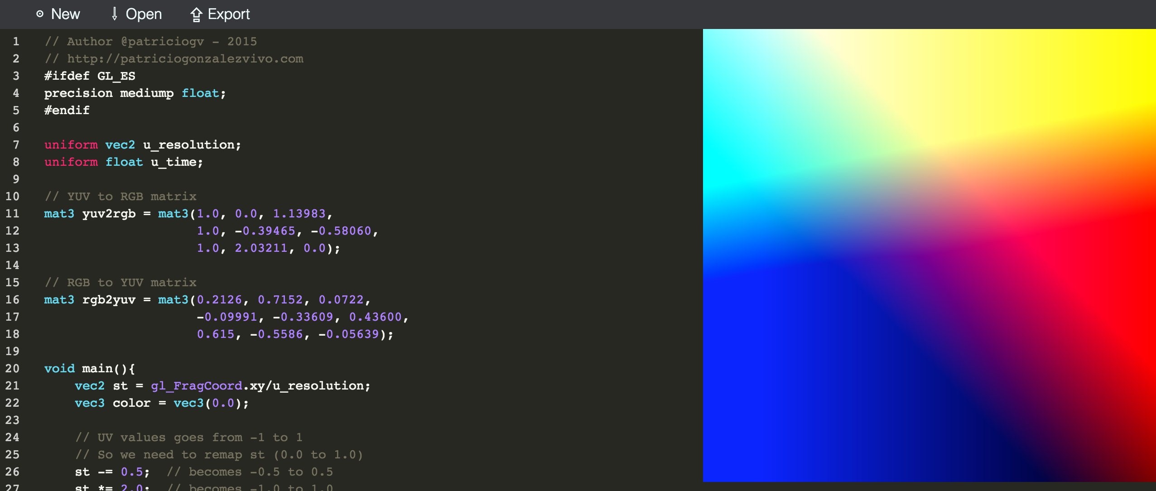The width and height of the screenshot is (1156, 491).
Task: Click the Export upload icon
Action: click(x=196, y=14)
